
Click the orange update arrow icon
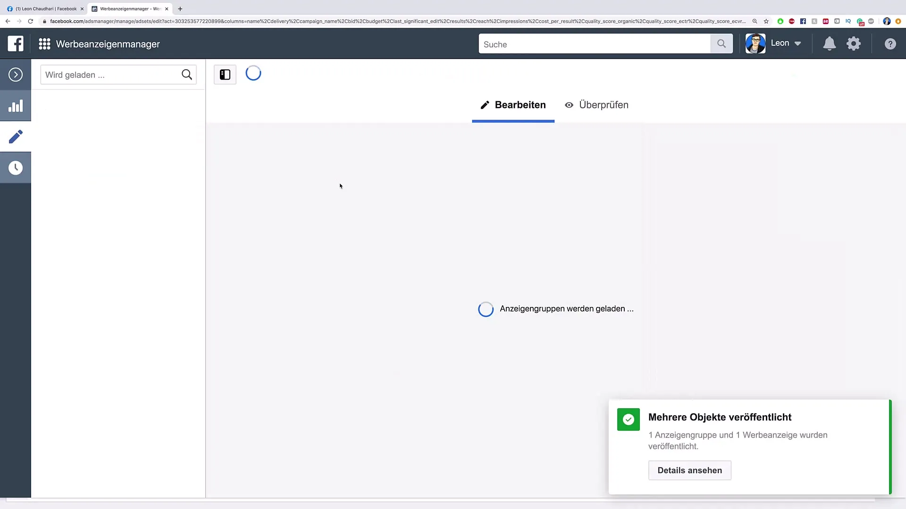(898, 21)
